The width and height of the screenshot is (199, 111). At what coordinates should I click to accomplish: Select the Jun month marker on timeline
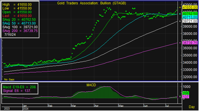[146, 106]
